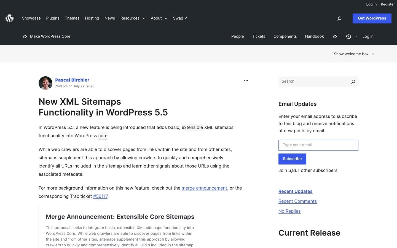Image resolution: width=397 pixels, height=248 pixels.
Task: Open the header search magnifier icon
Action: click(x=339, y=18)
